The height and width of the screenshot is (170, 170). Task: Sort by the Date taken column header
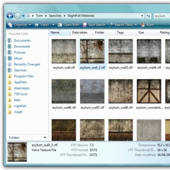pos(82,32)
